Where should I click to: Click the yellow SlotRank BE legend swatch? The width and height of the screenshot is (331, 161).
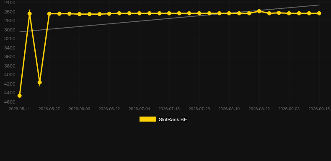point(148,119)
